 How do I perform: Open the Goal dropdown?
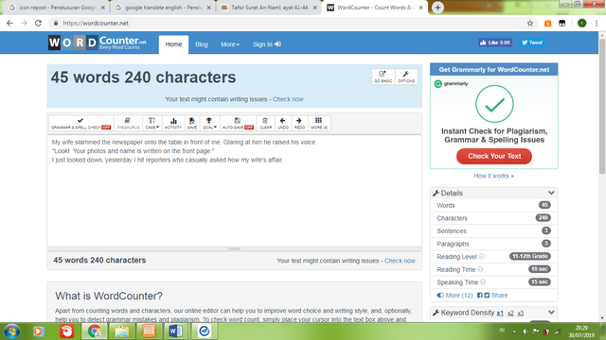[209, 124]
